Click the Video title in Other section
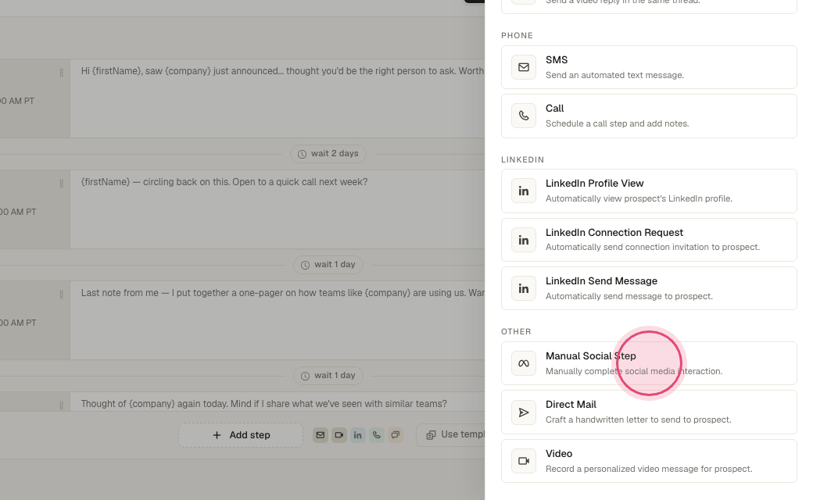The height and width of the screenshot is (500, 813). tap(559, 454)
